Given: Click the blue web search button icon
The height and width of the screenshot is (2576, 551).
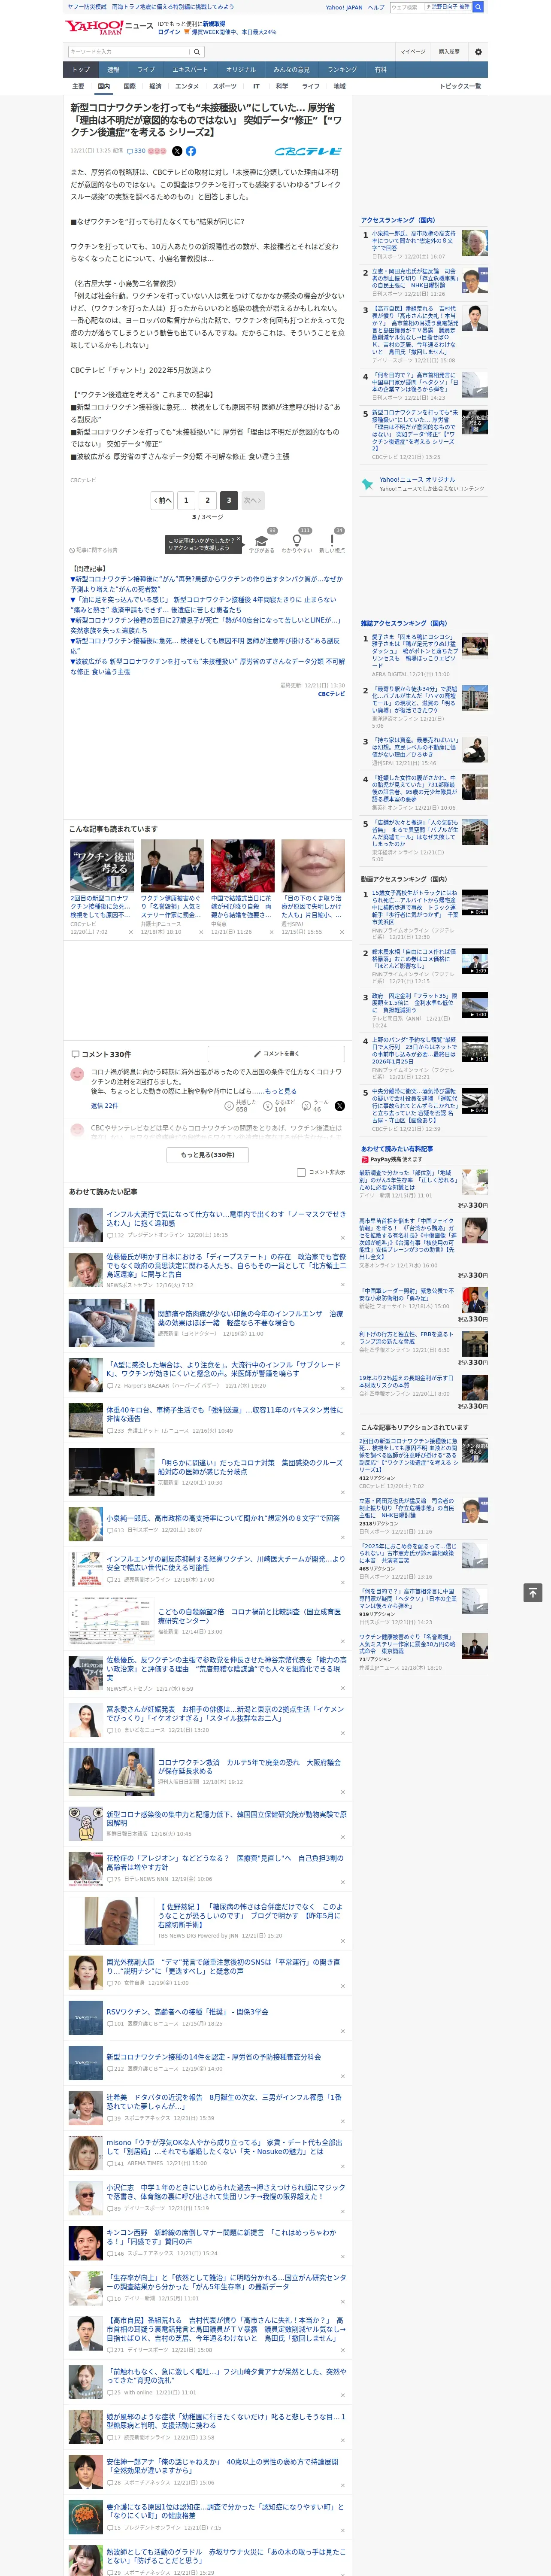Looking at the screenshot, I should (478, 7).
